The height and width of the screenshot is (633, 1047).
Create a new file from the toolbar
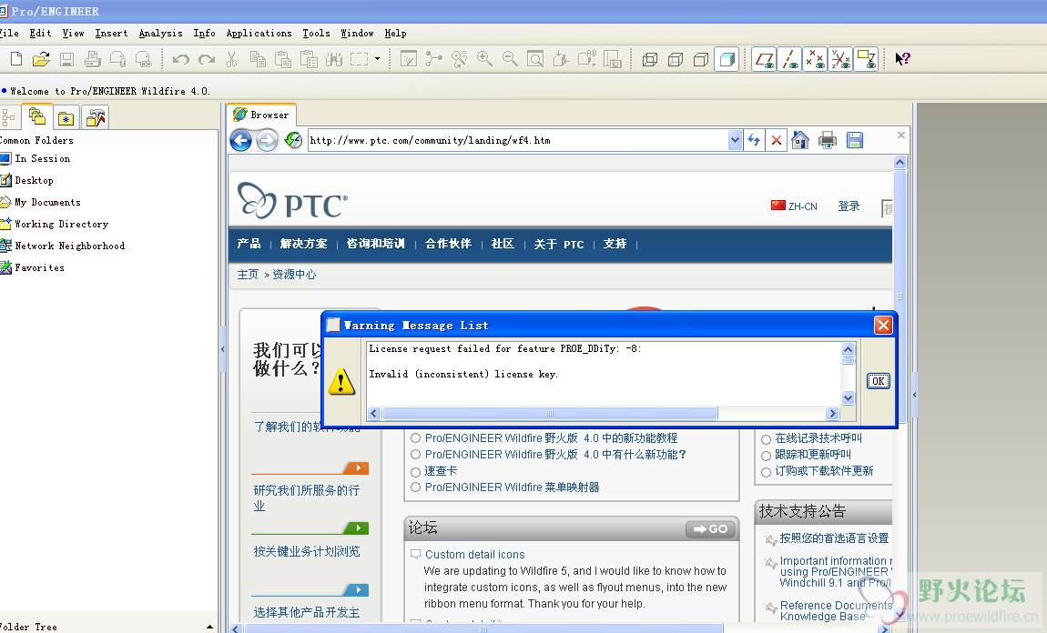click(16, 59)
